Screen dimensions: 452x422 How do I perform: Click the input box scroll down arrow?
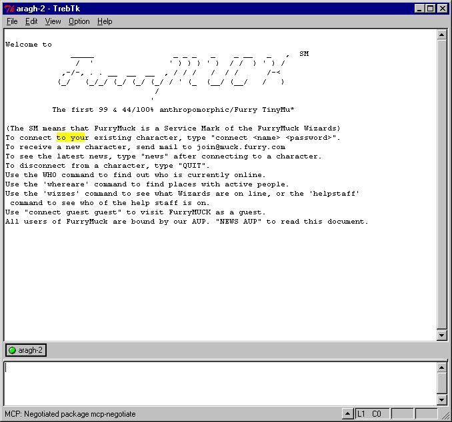click(441, 399)
